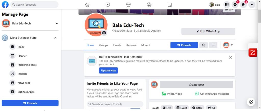Click the compose new message icon
Screen dimensions: 261x111
(251, 102)
